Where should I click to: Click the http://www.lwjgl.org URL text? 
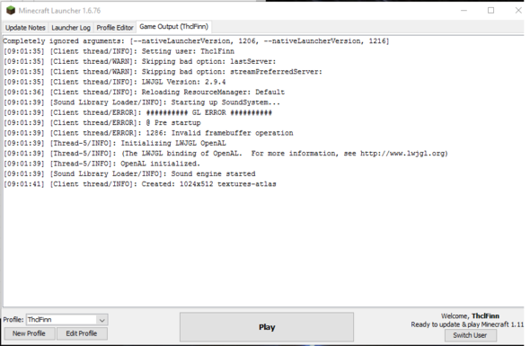coord(402,154)
